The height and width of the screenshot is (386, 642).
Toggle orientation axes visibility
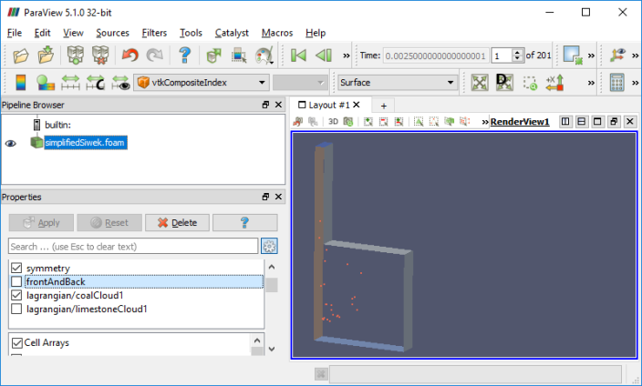tap(617, 56)
